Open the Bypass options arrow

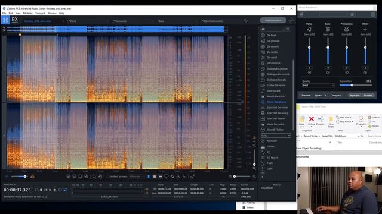(326, 95)
